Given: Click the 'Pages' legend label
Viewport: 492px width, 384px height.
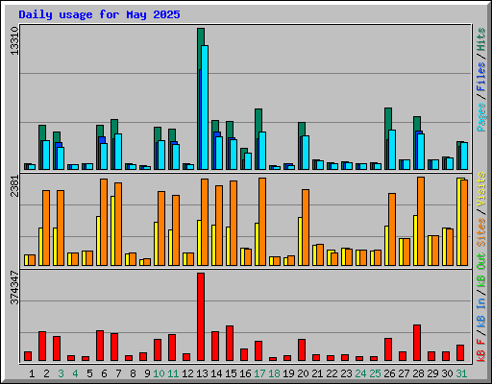Looking at the screenshot, I should pyautogui.click(x=481, y=117).
